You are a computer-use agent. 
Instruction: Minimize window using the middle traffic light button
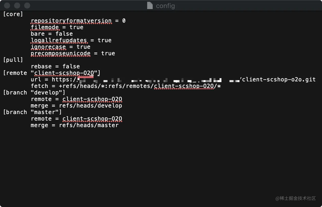tap(17, 6)
